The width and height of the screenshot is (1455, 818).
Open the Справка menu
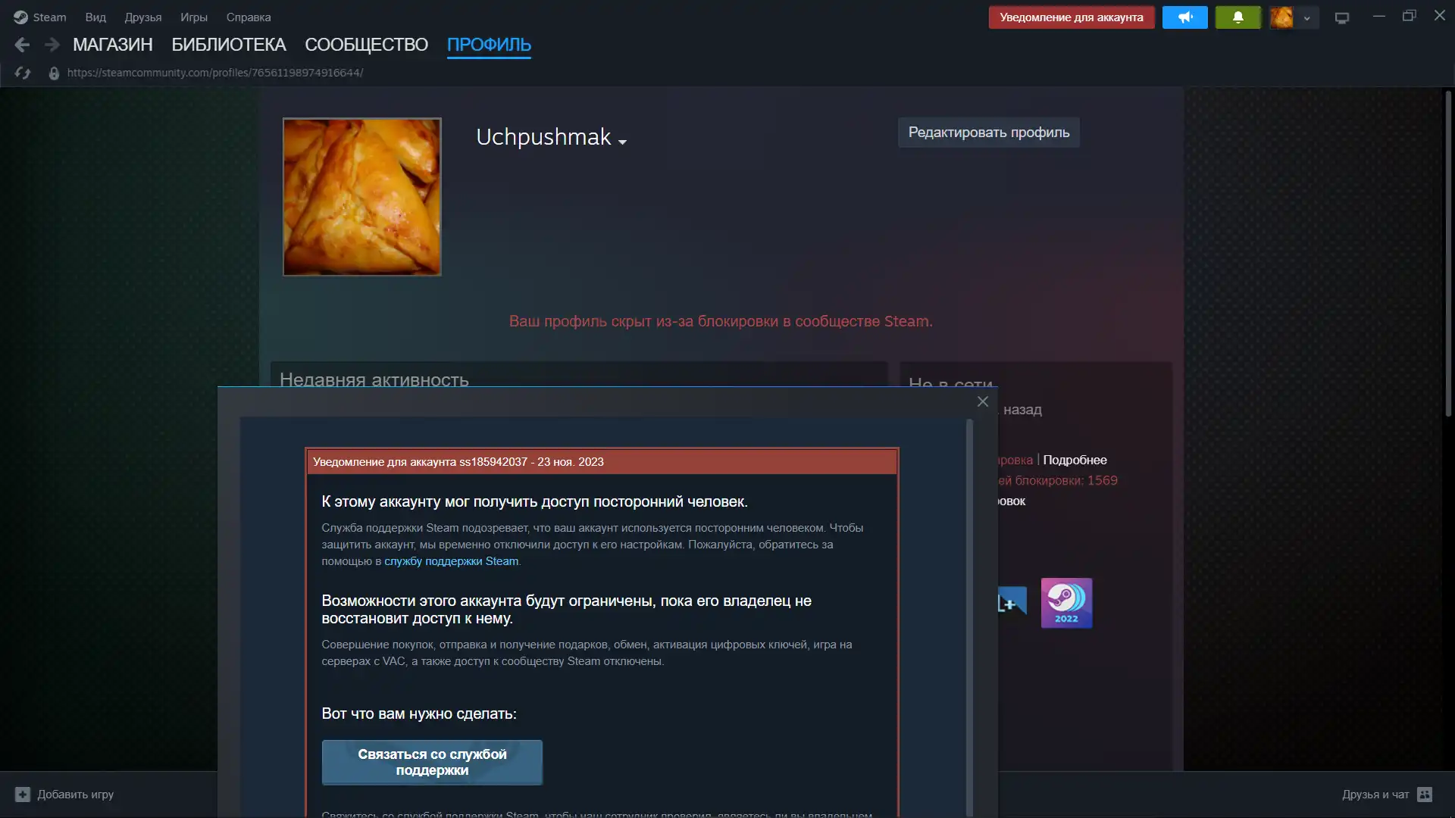point(249,17)
